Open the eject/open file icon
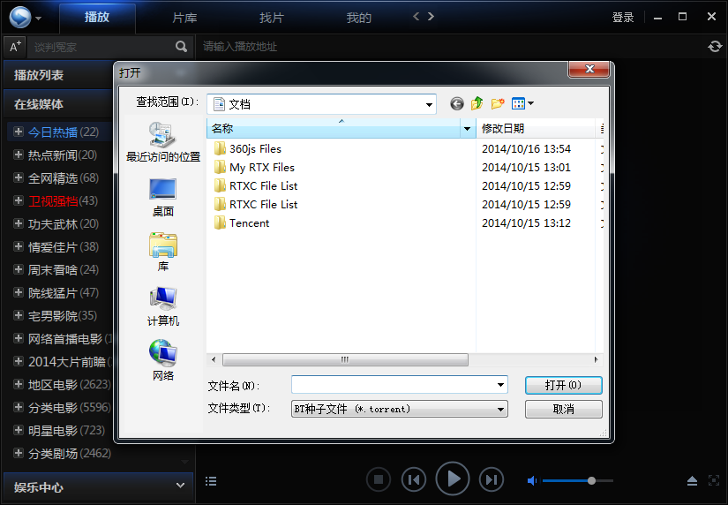728x505 pixels. [x=693, y=480]
